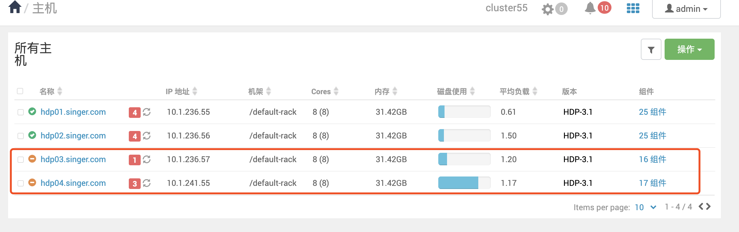Image resolution: width=739 pixels, height=232 pixels.
Task: Click the filter funnel icon button
Action: pos(651,49)
